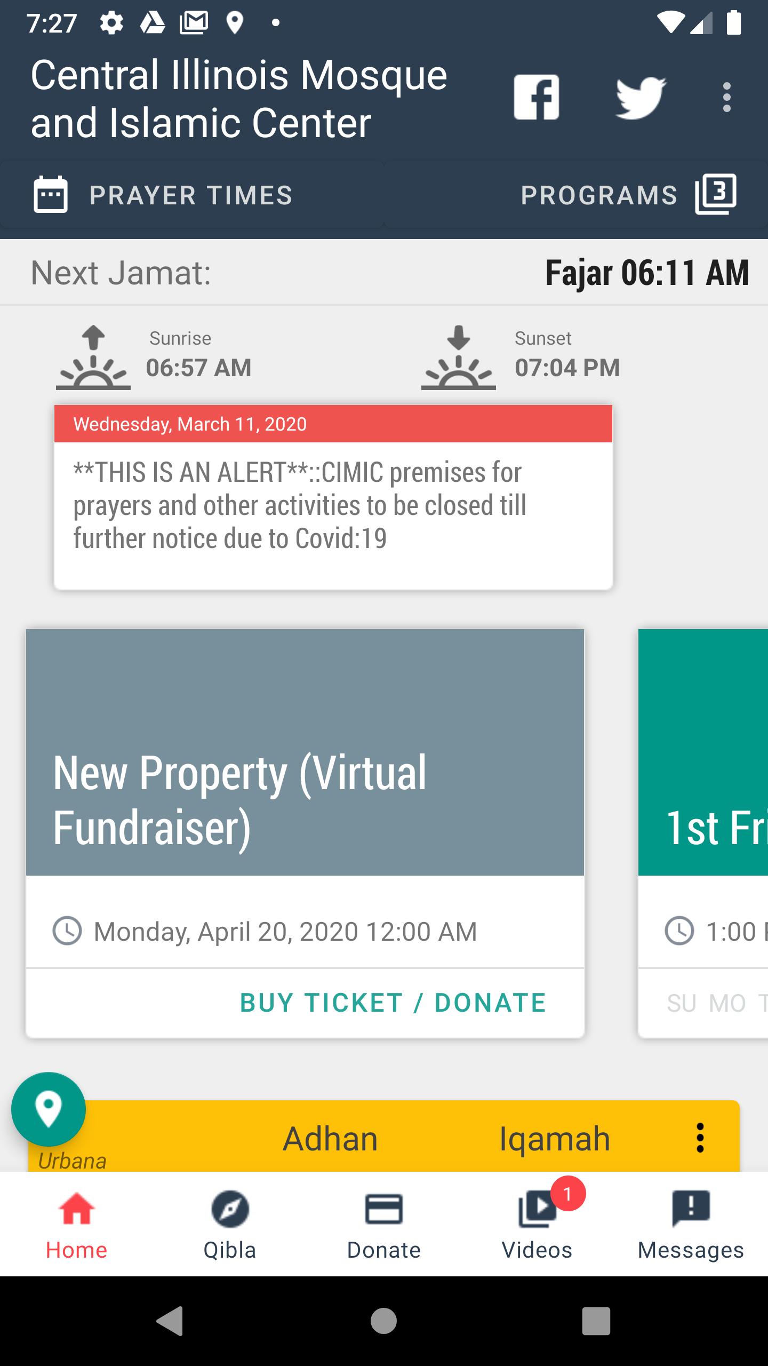Open the header overflow menu
Screen dimensions: 768x1366
726,98
